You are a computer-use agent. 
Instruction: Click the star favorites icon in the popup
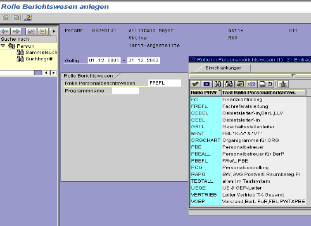point(283,84)
